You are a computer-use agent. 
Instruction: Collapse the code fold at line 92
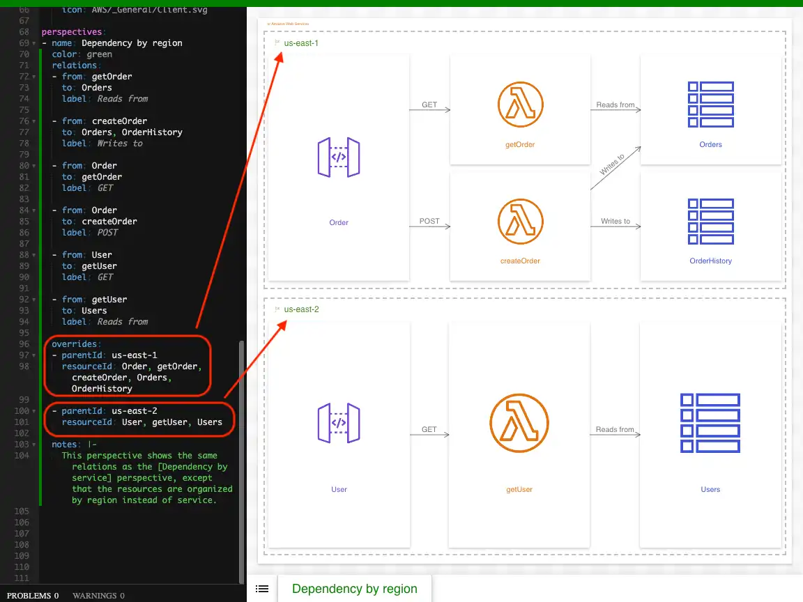(x=33, y=300)
